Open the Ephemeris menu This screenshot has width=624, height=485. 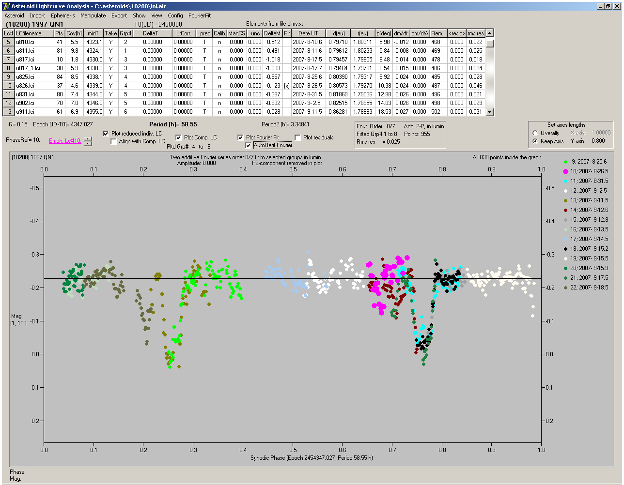[x=63, y=15]
